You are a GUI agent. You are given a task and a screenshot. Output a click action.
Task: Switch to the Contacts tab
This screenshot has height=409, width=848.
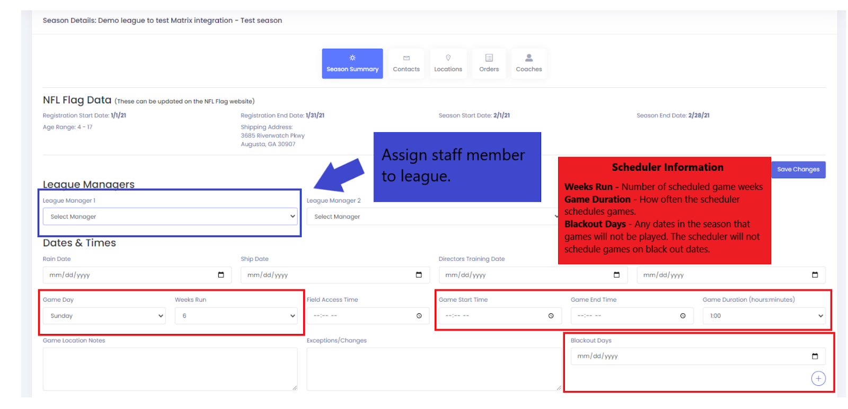point(406,63)
